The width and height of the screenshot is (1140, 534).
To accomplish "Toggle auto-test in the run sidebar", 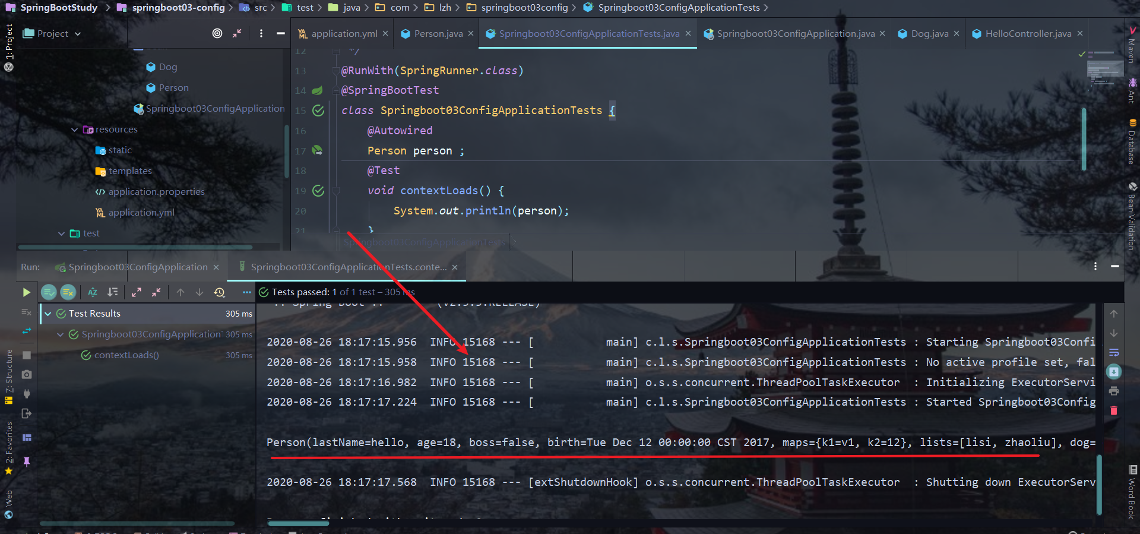I will [x=26, y=331].
